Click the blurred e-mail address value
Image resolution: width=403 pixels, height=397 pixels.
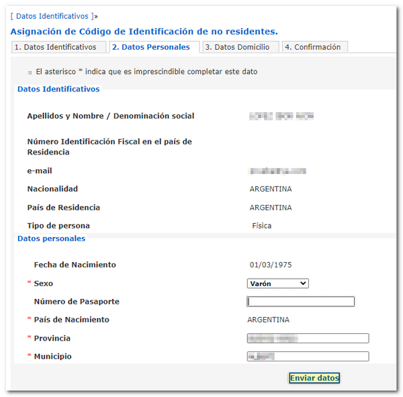click(277, 171)
